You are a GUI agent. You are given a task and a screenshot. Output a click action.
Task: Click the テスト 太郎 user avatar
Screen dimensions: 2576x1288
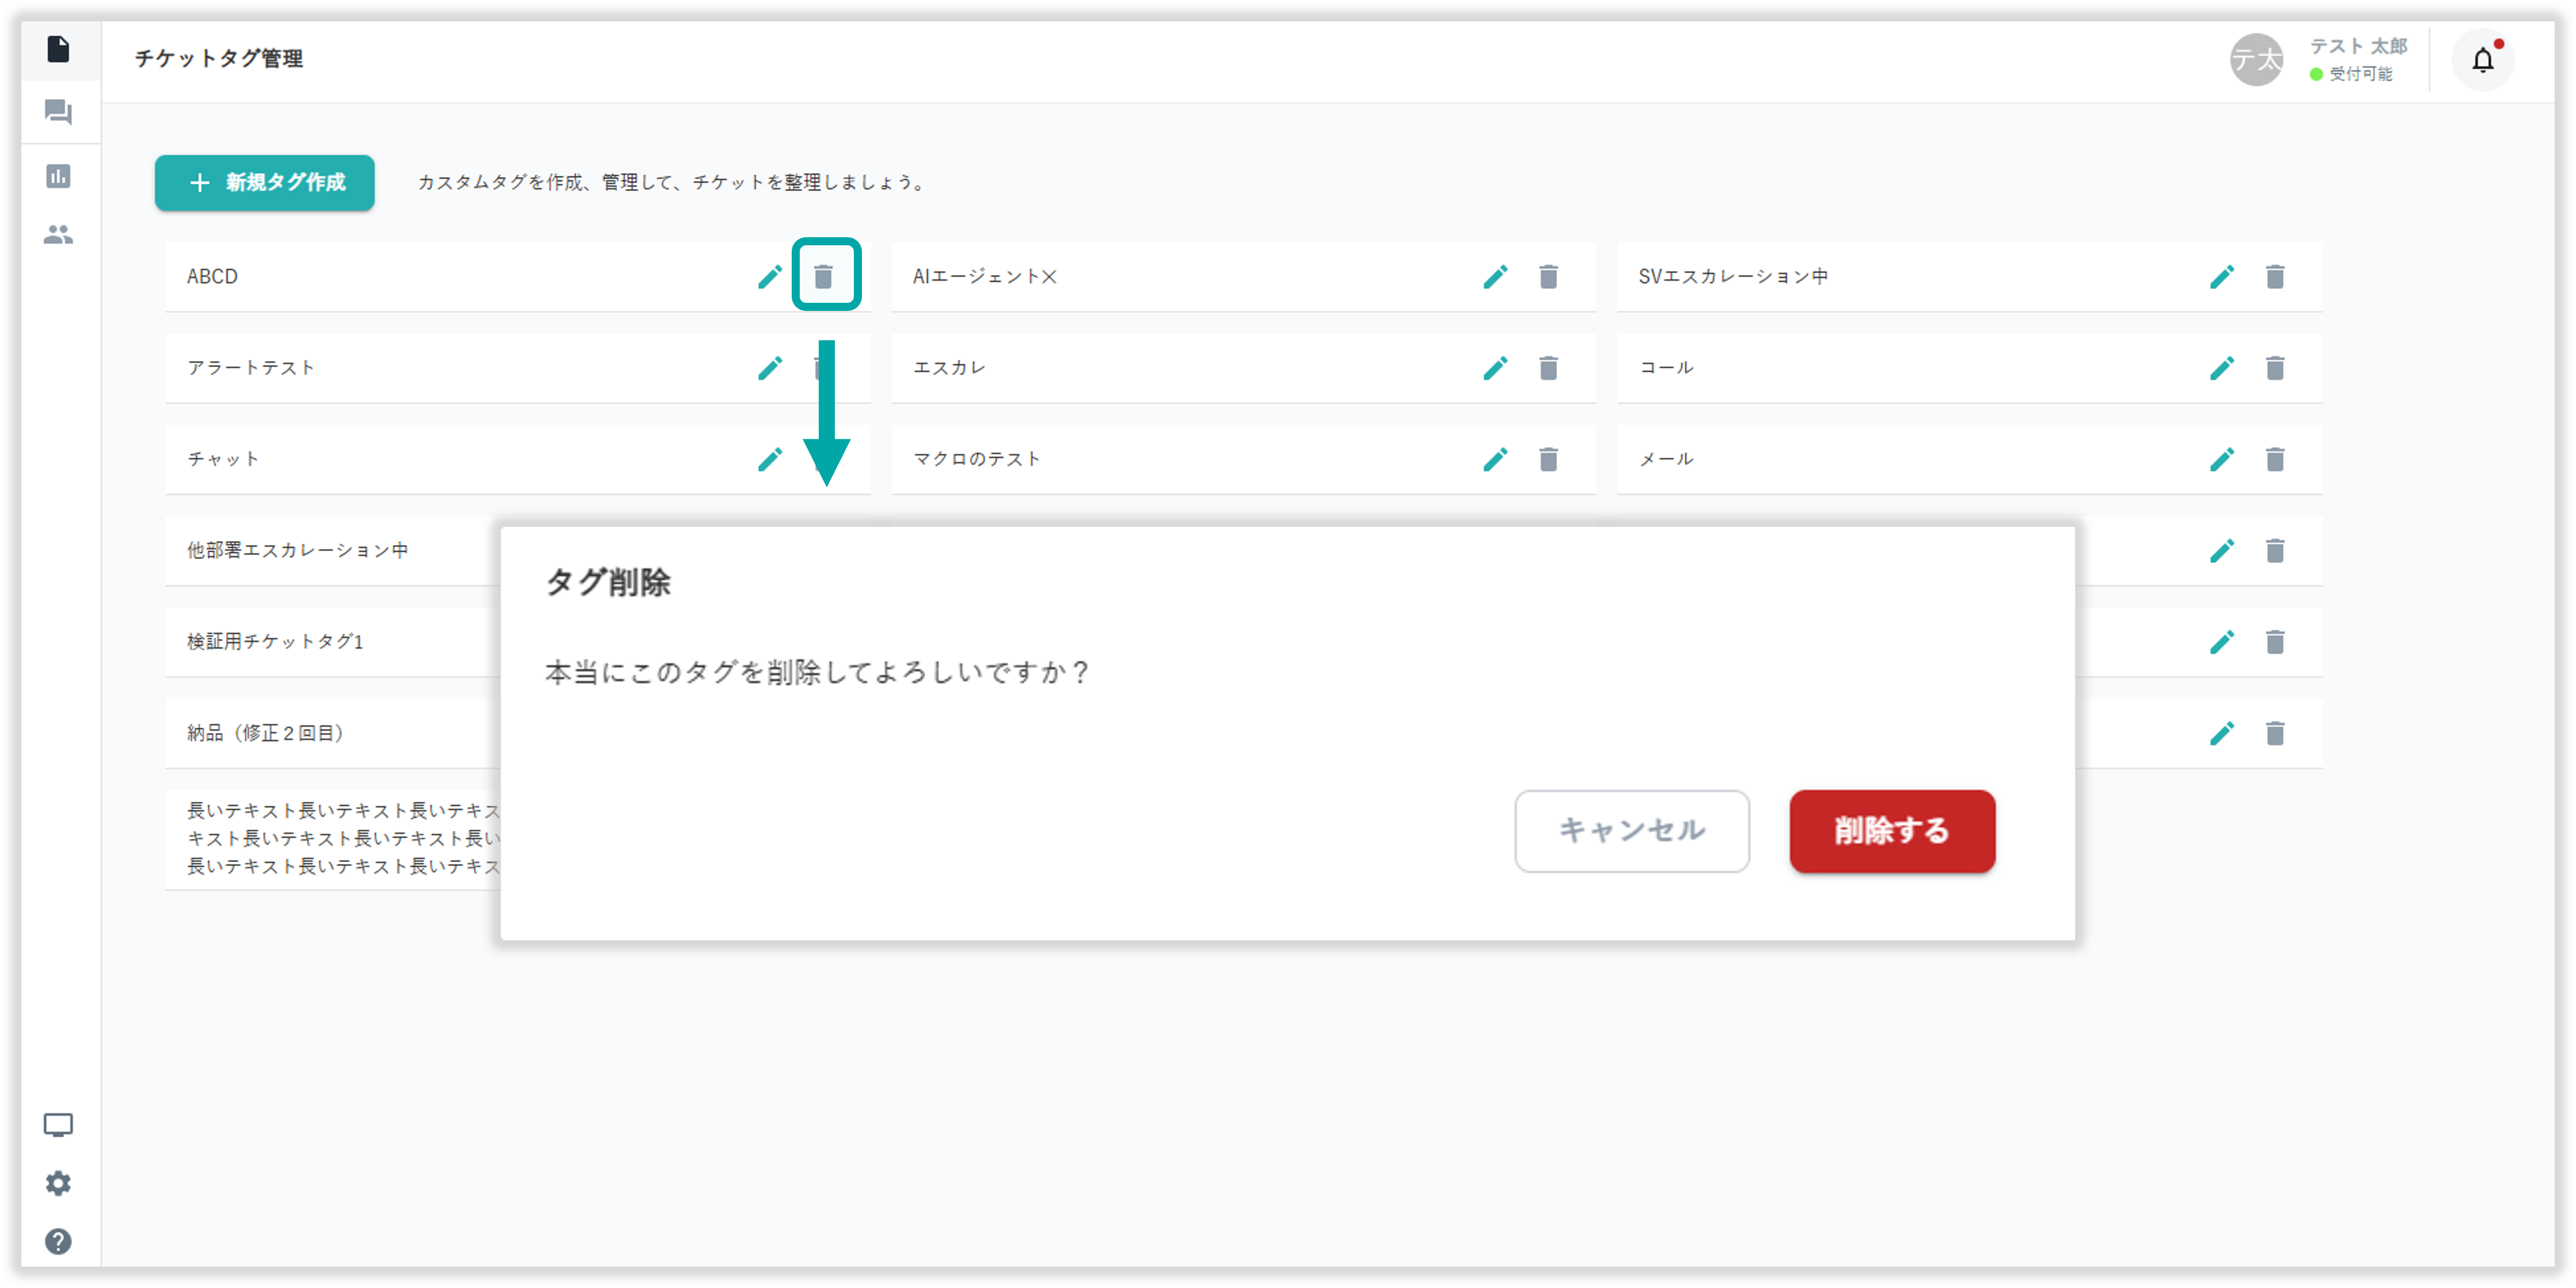(2256, 60)
